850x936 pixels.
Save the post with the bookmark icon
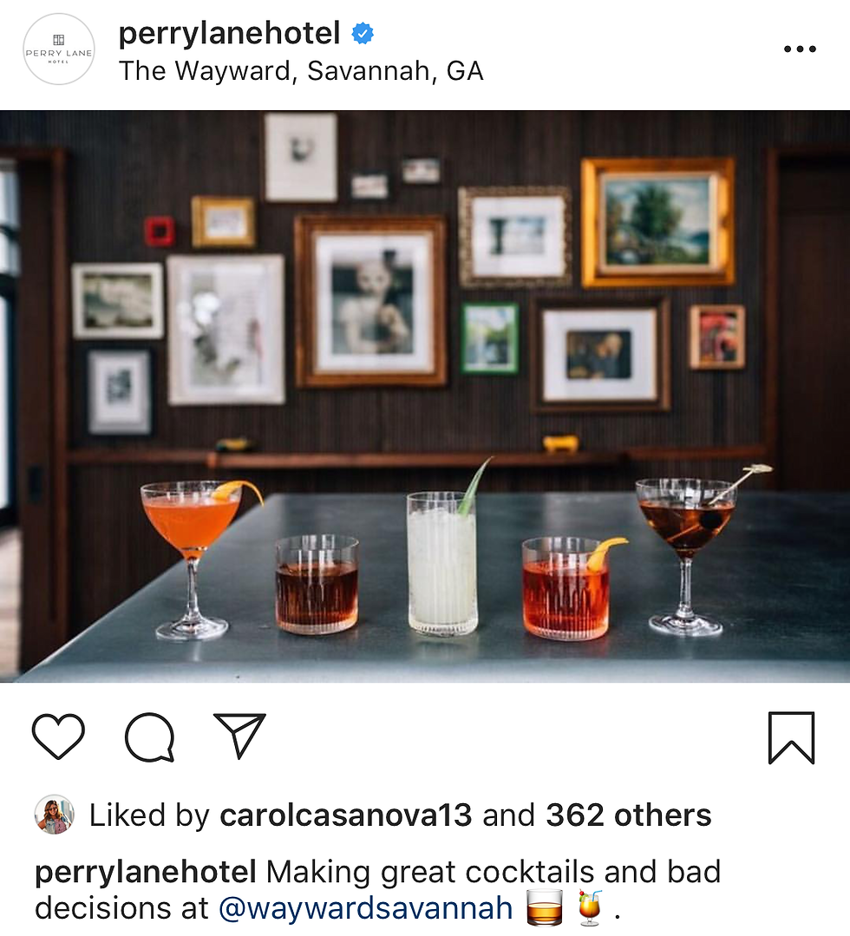tap(791, 738)
